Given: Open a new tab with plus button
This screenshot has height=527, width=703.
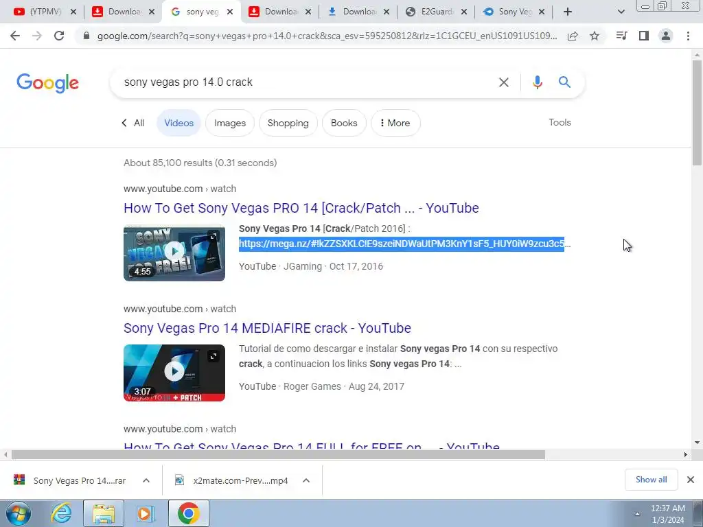Looking at the screenshot, I should tap(568, 12).
